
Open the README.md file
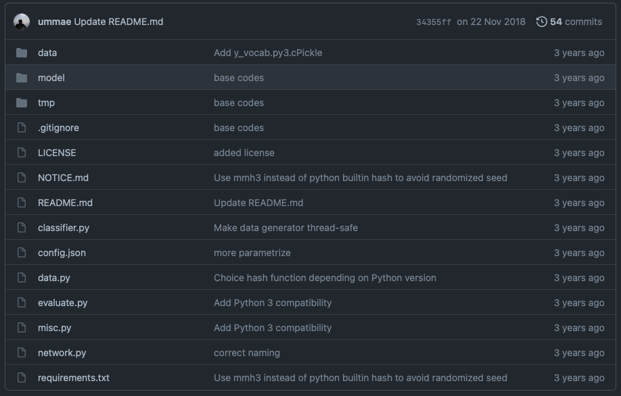pos(65,203)
